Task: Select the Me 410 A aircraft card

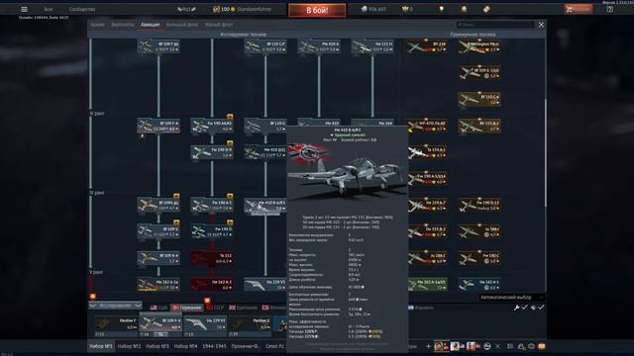Action: pyautogui.click(x=319, y=46)
